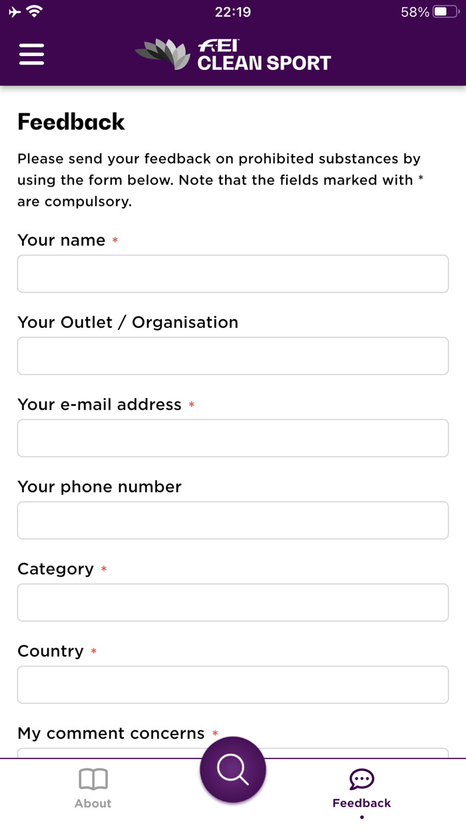Tap the Feedback page heading
Viewport: 466px width, 829px height.
point(71,122)
